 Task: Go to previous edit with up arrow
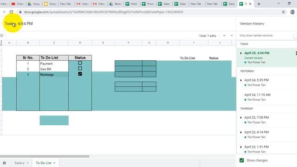[x=224, y=36]
